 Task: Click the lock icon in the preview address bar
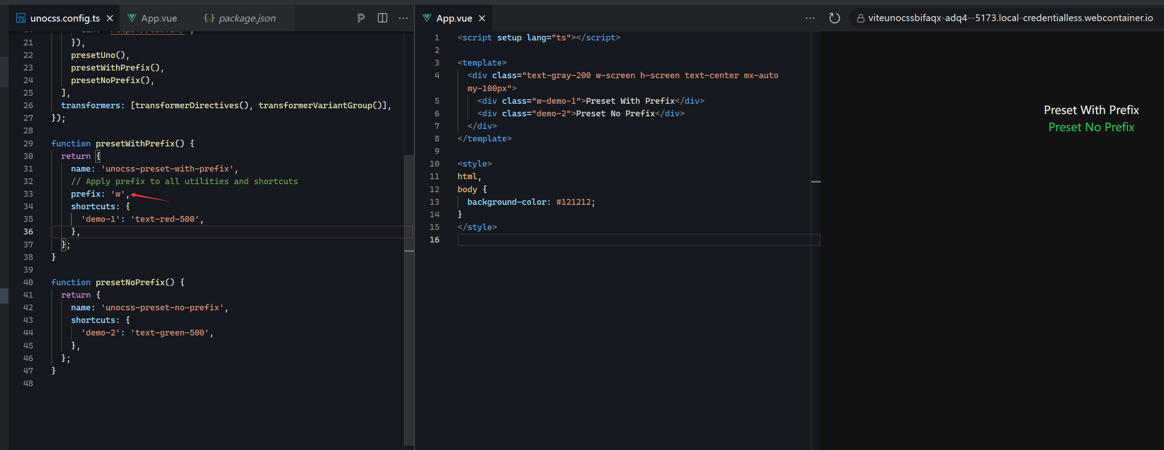860,18
